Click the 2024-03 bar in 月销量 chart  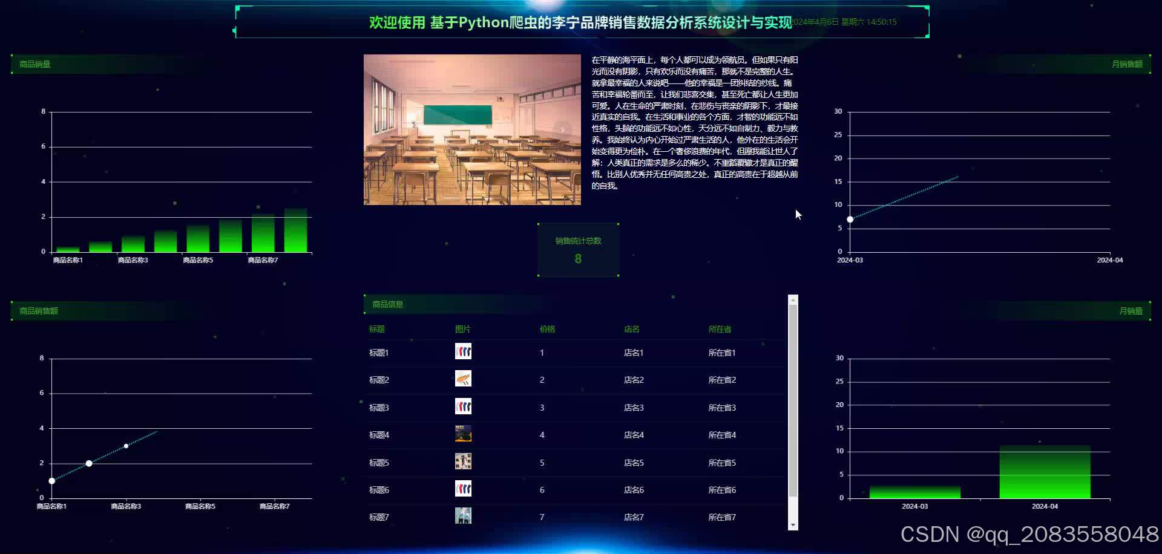click(x=915, y=492)
